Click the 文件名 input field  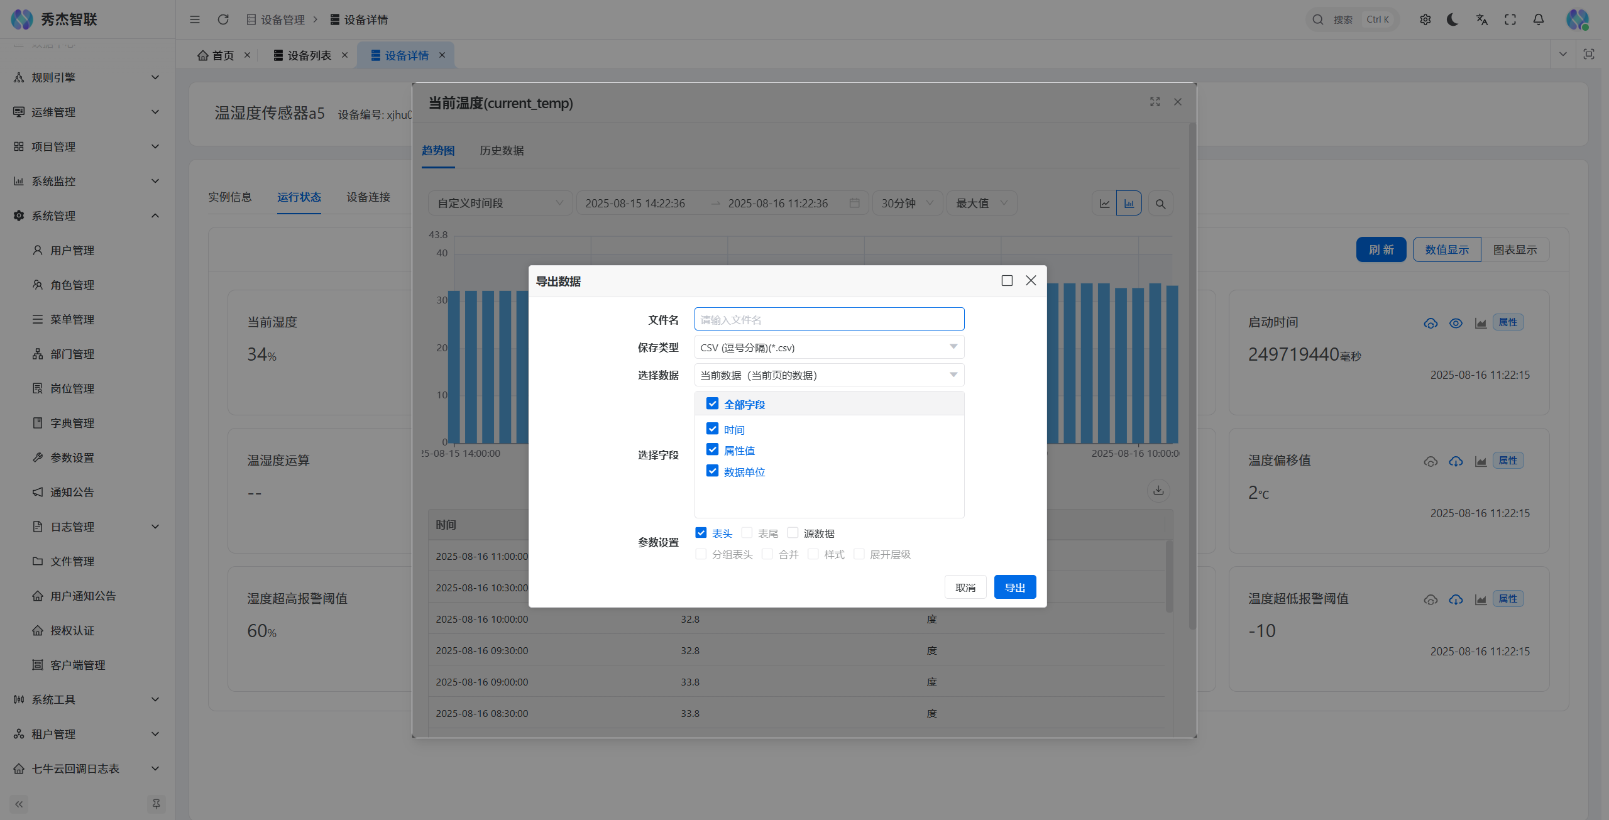tap(828, 320)
